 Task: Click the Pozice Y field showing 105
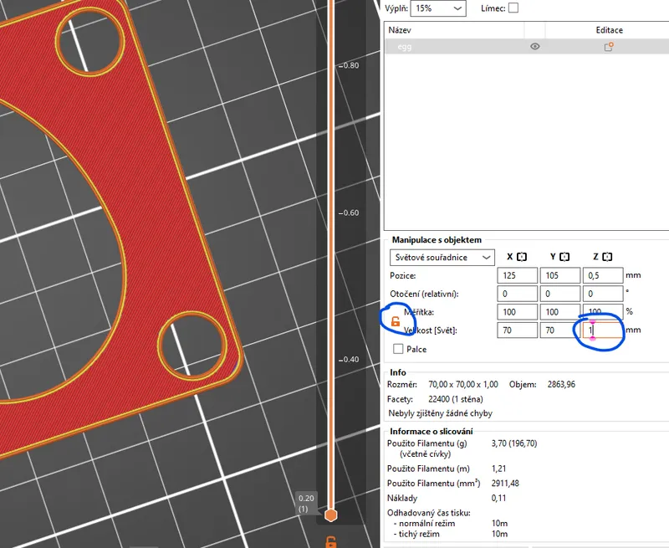tap(560, 276)
